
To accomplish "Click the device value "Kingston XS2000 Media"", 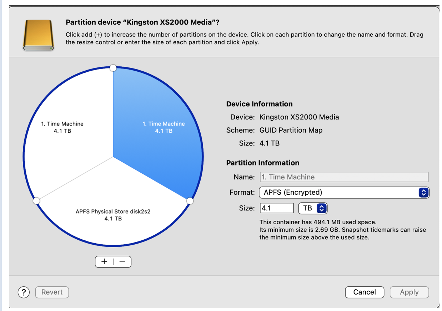I will click(299, 117).
